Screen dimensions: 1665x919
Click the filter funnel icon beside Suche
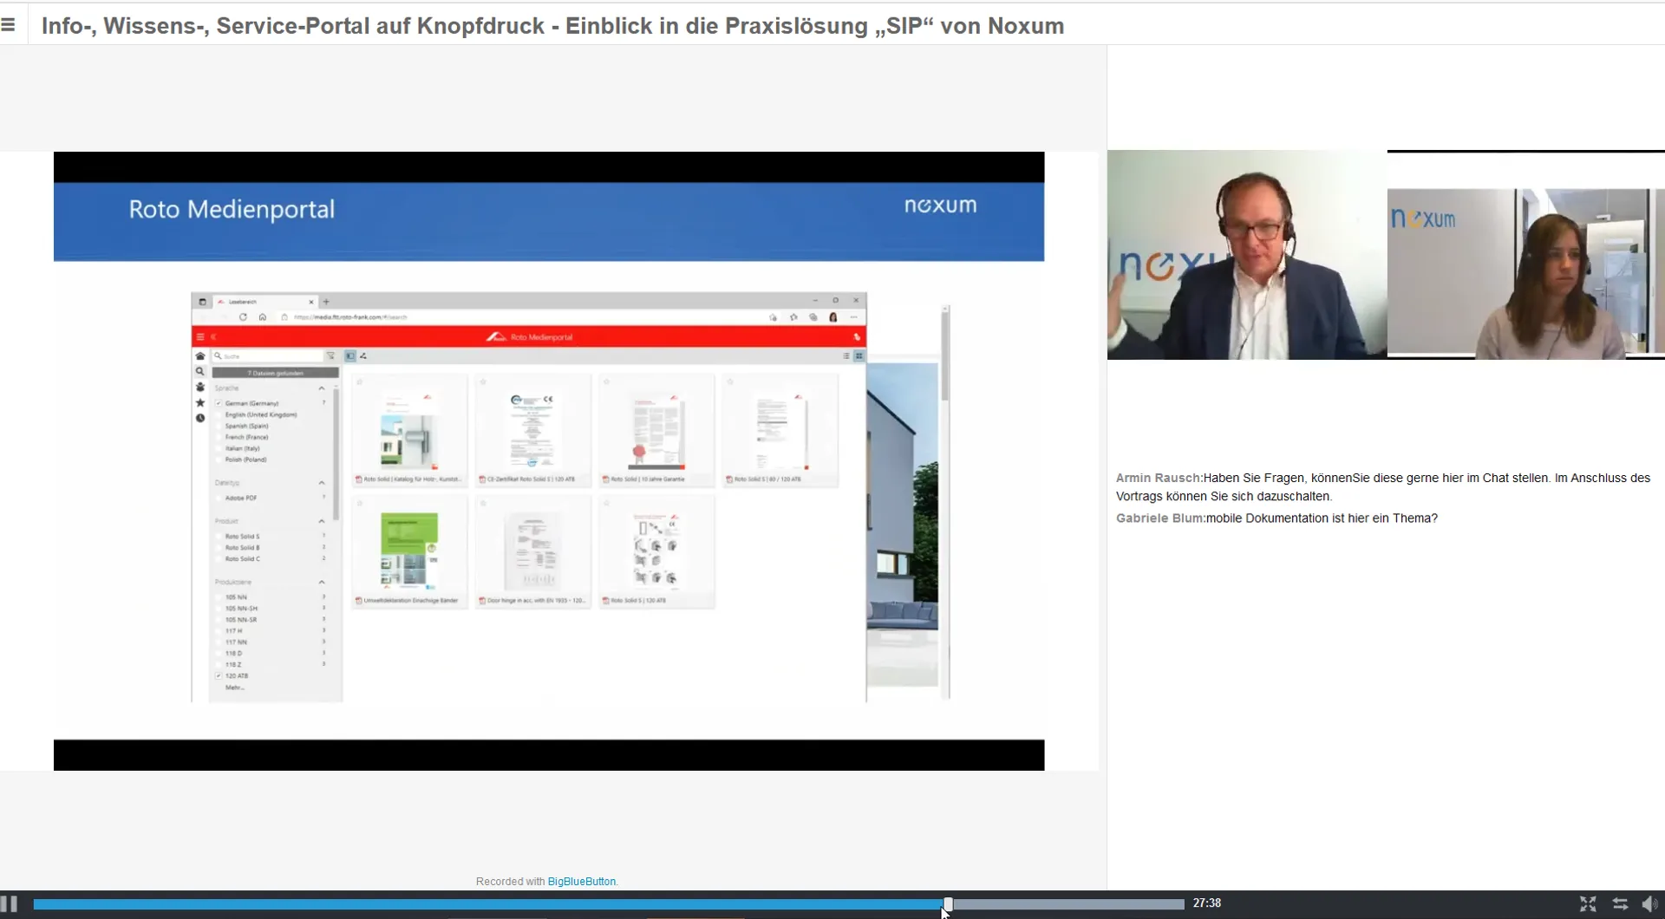330,356
